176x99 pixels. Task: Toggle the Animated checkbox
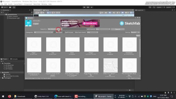pos(55,32)
